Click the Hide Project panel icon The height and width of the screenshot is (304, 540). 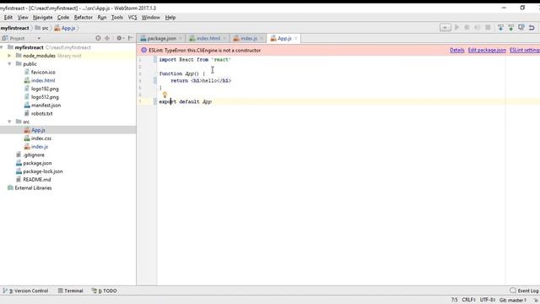(x=131, y=38)
